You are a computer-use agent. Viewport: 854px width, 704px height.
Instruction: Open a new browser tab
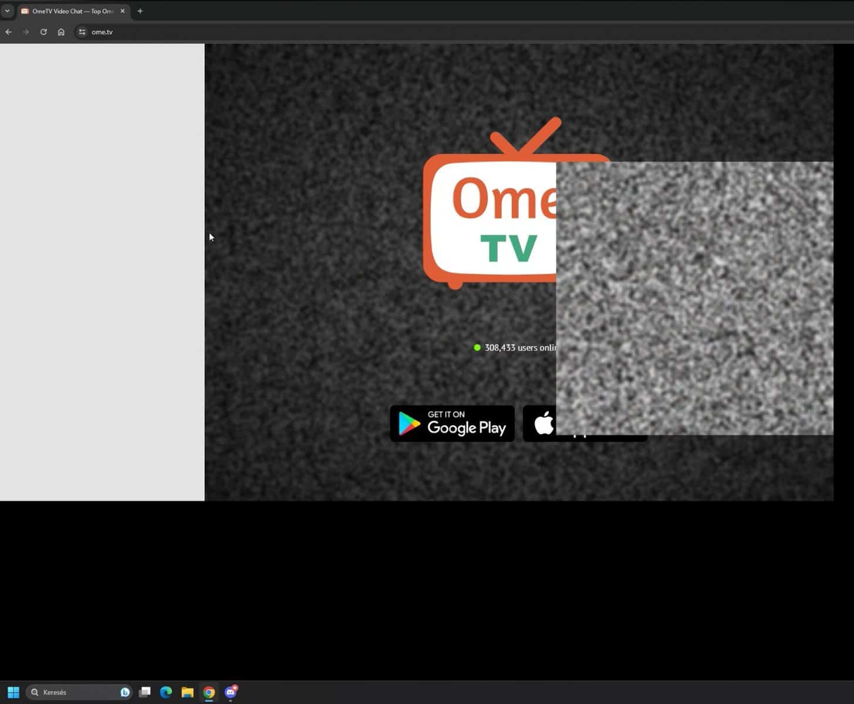tap(140, 11)
